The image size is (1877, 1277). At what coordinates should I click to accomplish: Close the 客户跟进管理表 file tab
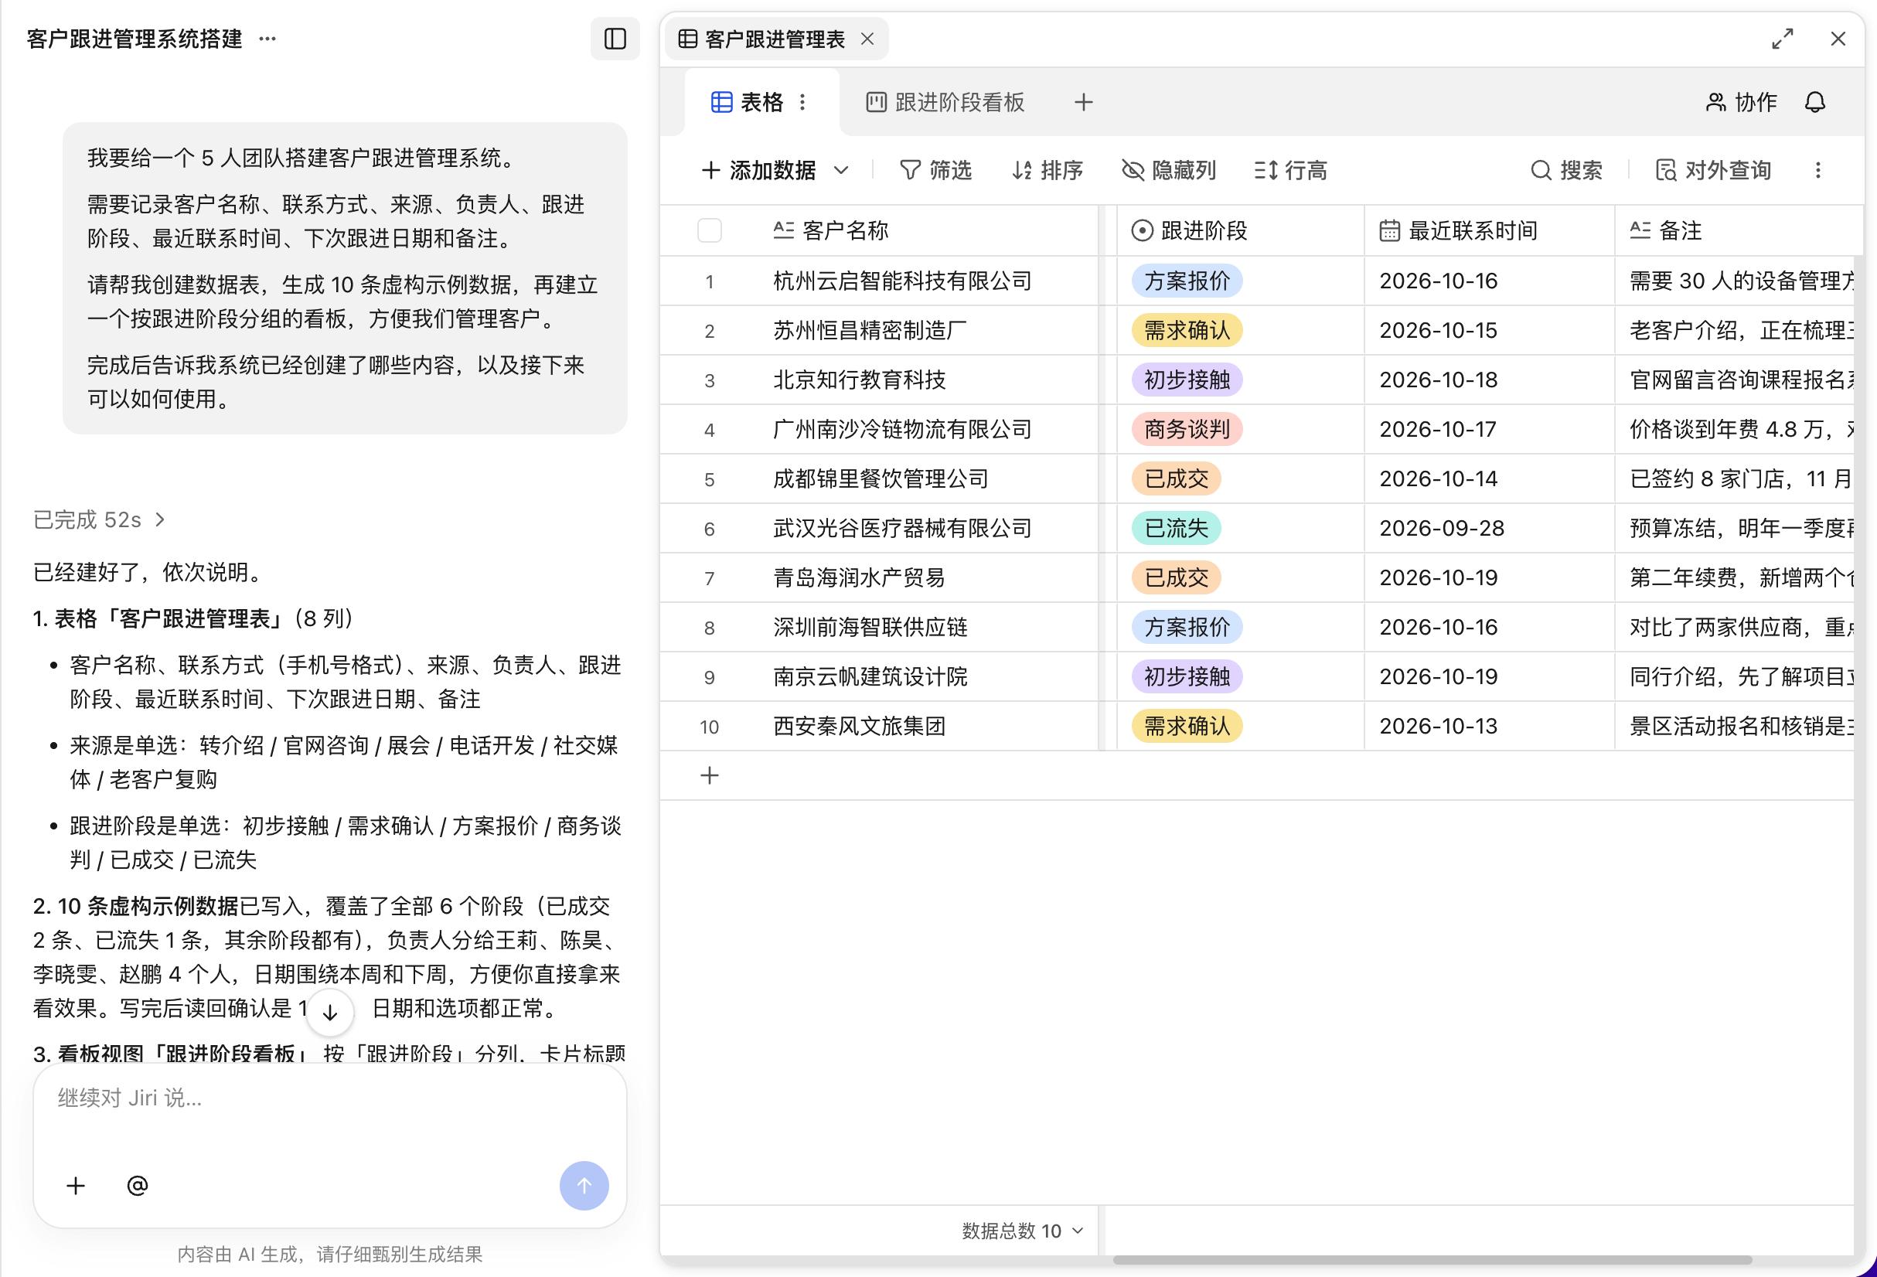pos(867,39)
